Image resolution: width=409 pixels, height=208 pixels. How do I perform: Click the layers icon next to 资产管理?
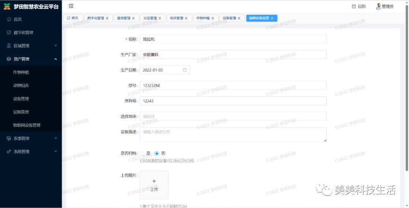(x=9, y=59)
